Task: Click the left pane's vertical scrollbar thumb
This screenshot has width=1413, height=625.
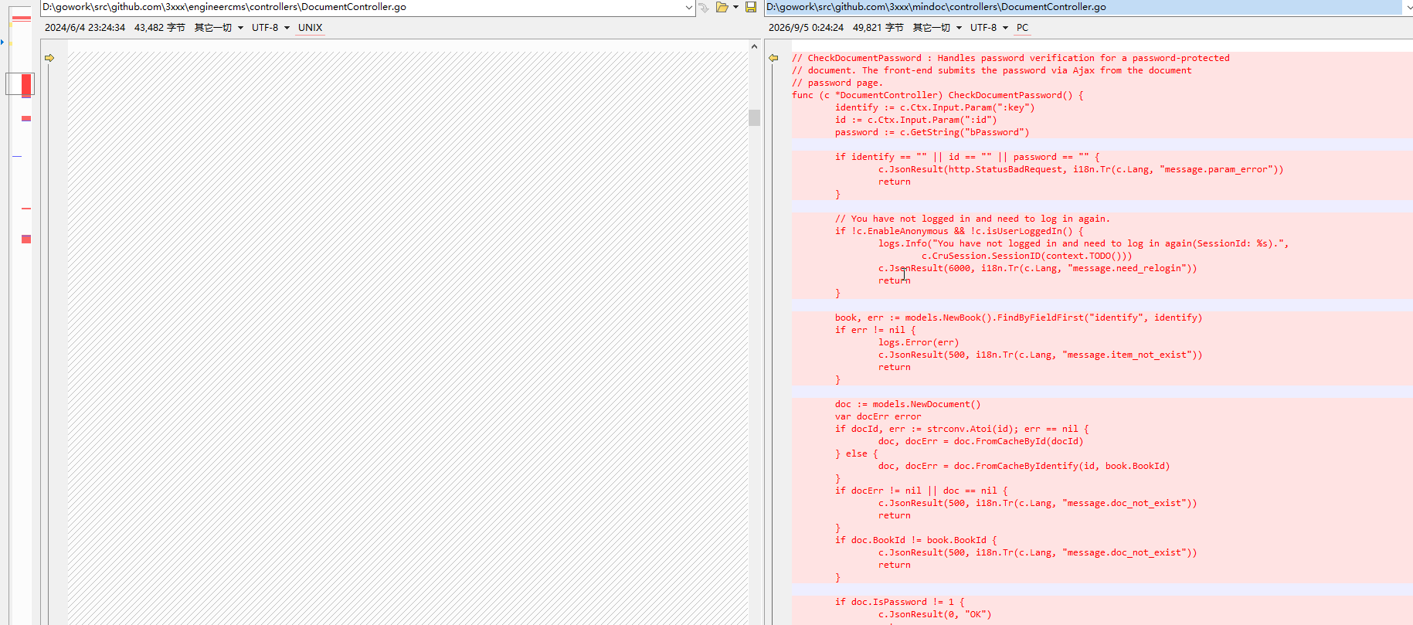Action: click(x=754, y=117)
